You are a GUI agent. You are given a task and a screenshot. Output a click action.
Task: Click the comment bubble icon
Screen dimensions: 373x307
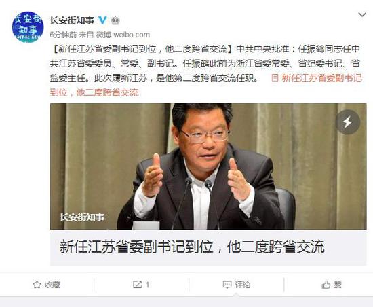[227, 285]
